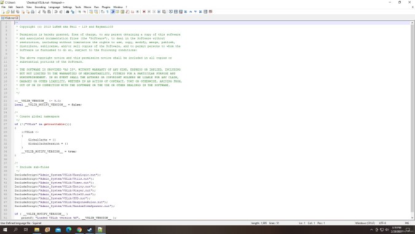Click the Copy toolbar icon
Viewport: 415px width, 234px height.
point(44,12)
